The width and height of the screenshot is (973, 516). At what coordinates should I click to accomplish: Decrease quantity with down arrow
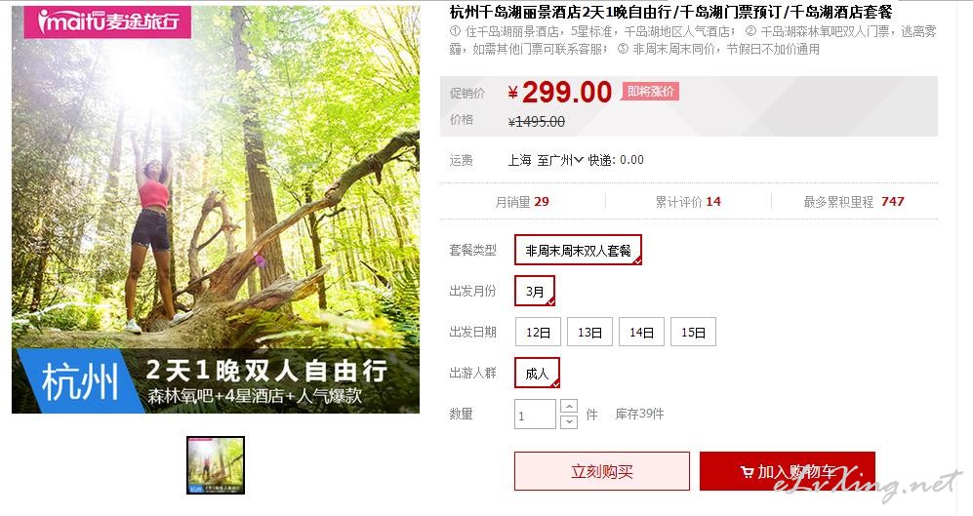tap(569, 421)
